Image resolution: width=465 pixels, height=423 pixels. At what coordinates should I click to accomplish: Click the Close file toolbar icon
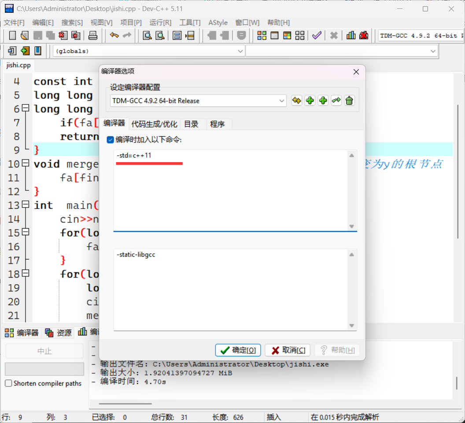coord(63,36)
